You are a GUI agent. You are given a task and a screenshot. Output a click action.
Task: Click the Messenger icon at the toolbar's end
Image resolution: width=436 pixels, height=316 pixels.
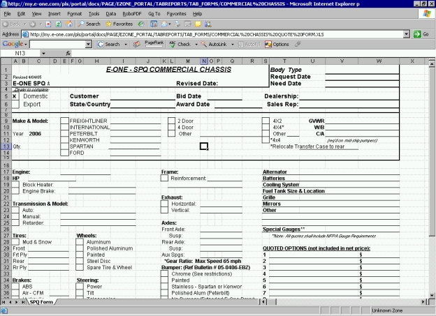[x=208, y=24]
